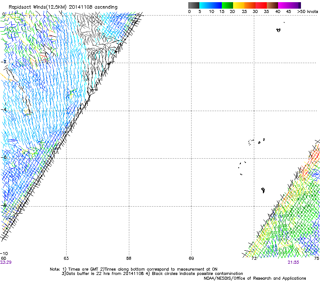
Task: Click the '-4' latitude axis label
Action: point(3,109)
